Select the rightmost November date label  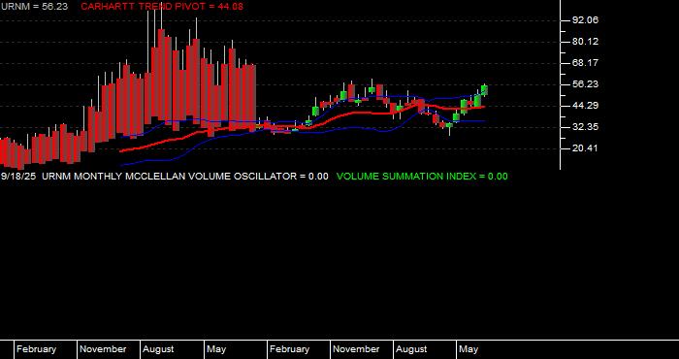pos(356,349)
